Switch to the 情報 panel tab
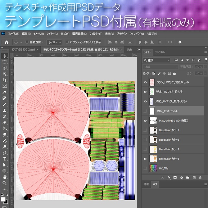This screenshot has height=208, width=208. point(146,184)
